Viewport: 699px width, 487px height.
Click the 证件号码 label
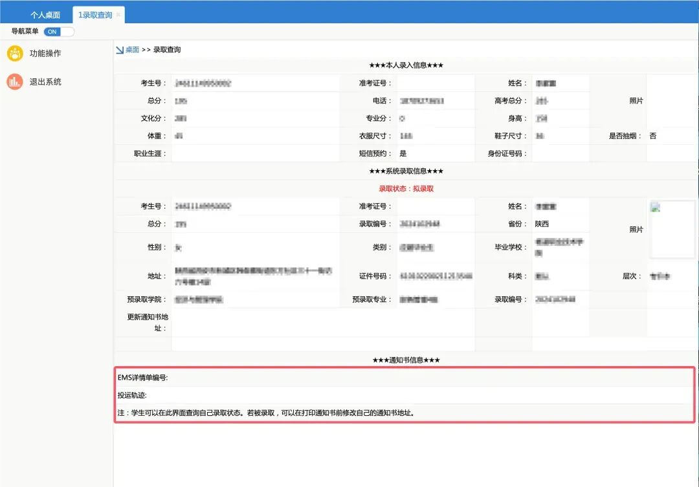click(375, 276)
